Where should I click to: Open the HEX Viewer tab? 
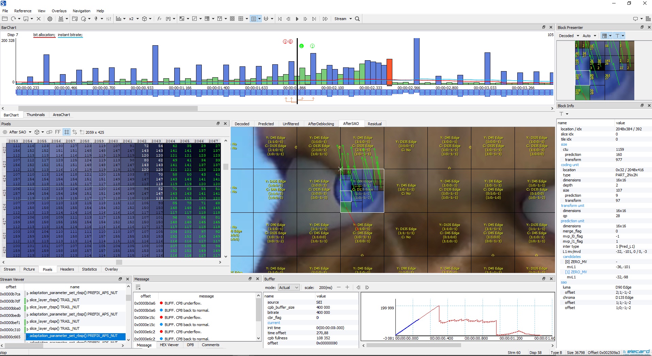(169, 345)
